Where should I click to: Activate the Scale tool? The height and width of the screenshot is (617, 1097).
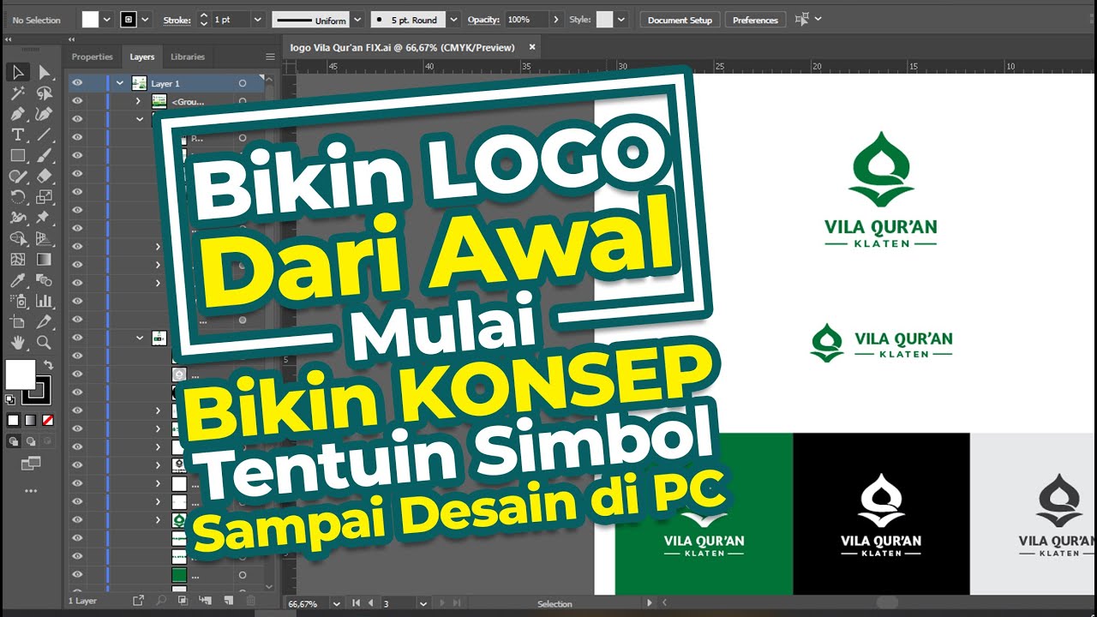[44, 196]
